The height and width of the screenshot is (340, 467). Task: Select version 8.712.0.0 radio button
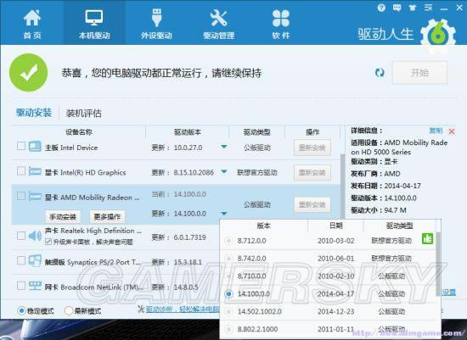[228, 241]
